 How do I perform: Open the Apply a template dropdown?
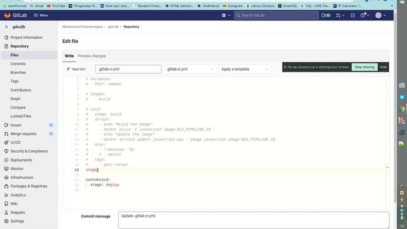(x=244, y=69)
